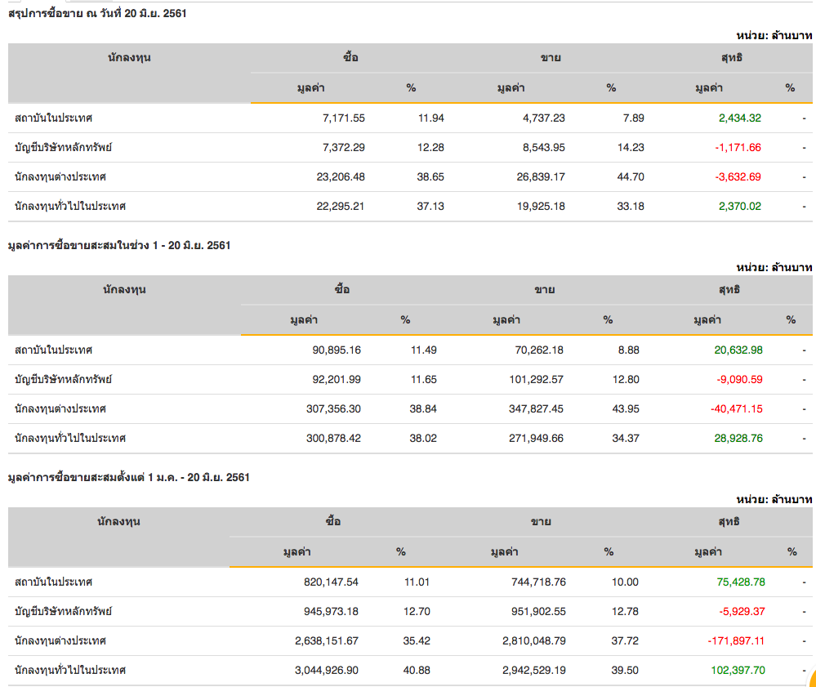Click the sell value 101,292.57
The image size is (816, 687).
point(535,379)
